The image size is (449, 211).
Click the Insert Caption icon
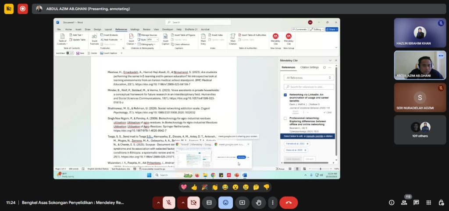pos(165,39)
